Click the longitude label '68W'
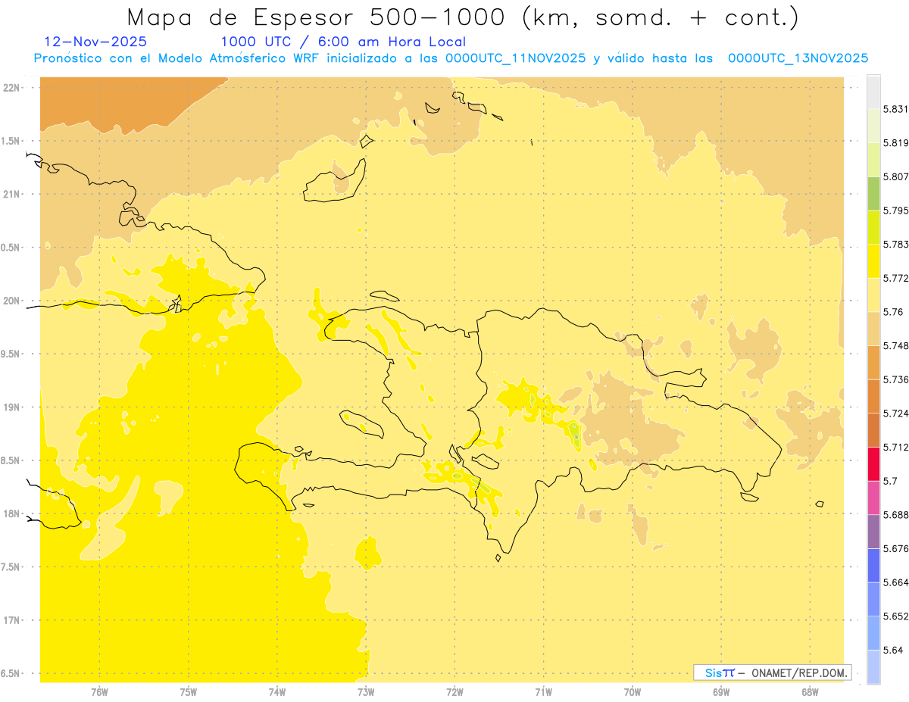Screen dimensions: 909x702 click(810, 693)
